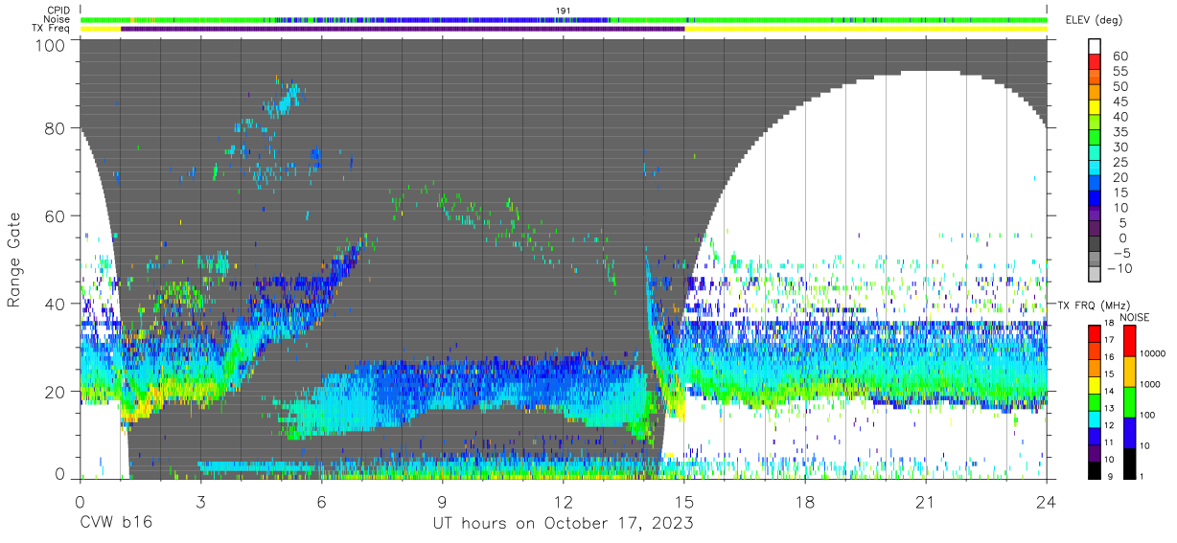
Task: Click the 45 tick on the elevation colorbar
Action: pyautogui.click(x=1119, y=102)
